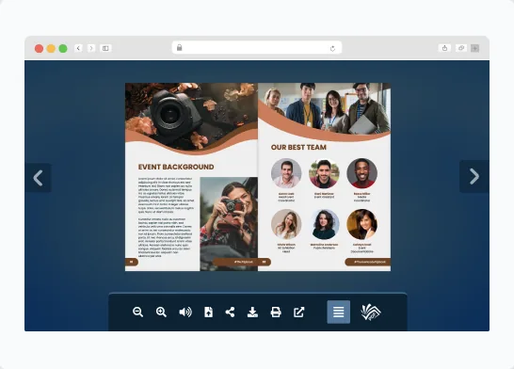Click the browser address bar field
This screenshot has height=369, width=514.
point(257,48)
